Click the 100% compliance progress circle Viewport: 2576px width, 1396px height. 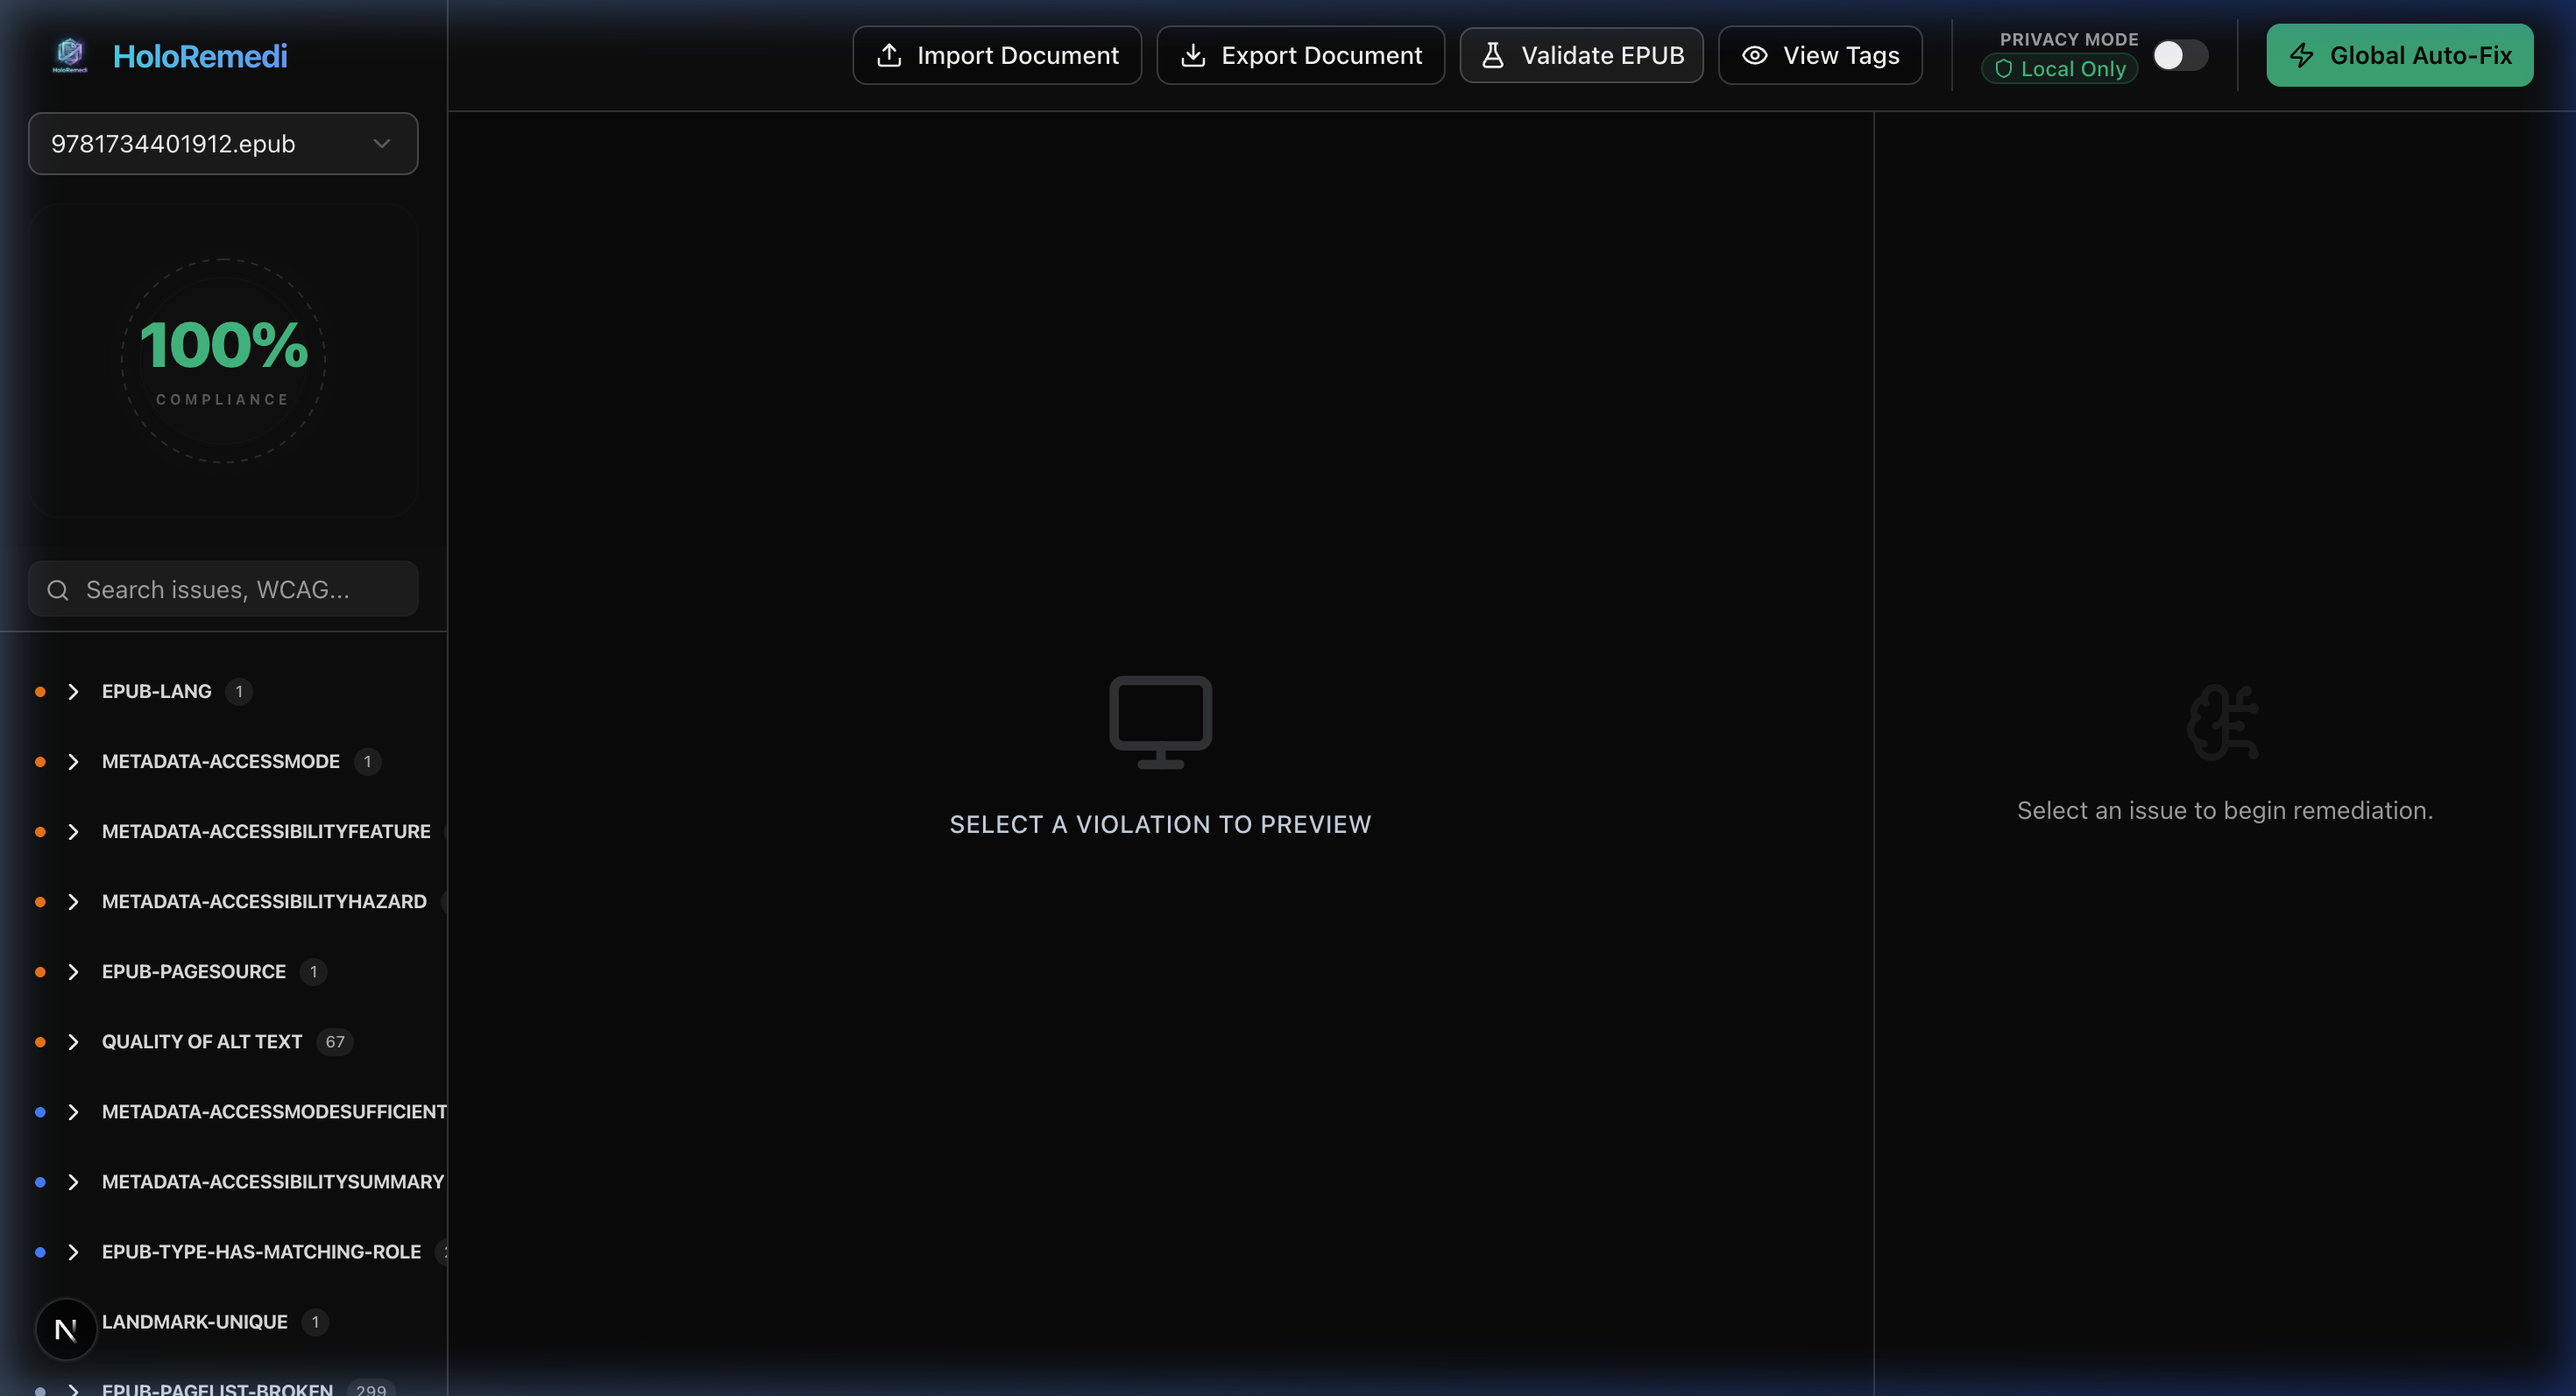(x=222, y=360)
